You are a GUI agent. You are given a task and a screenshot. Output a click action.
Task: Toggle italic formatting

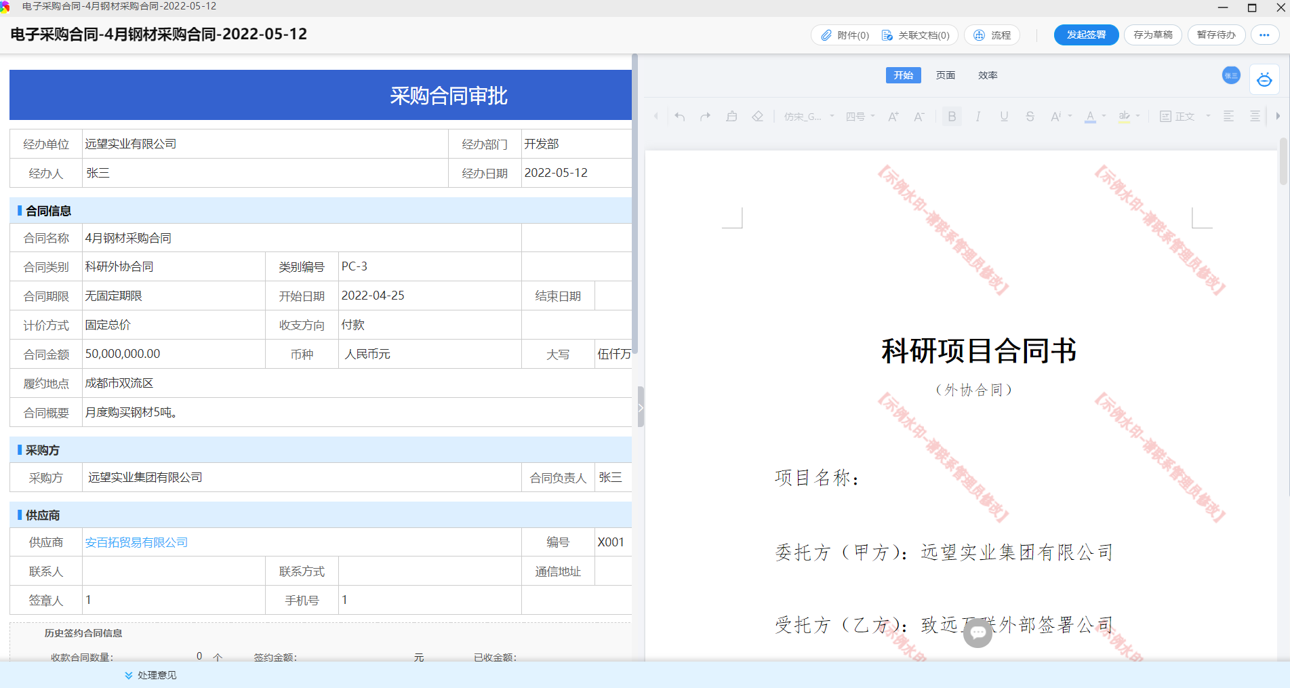point(977,117)
